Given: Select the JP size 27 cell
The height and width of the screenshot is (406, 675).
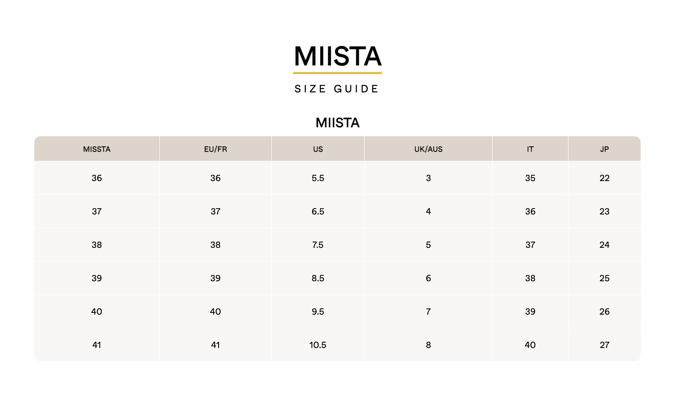Looking at the screenshot, I should [x=604, y=345].
